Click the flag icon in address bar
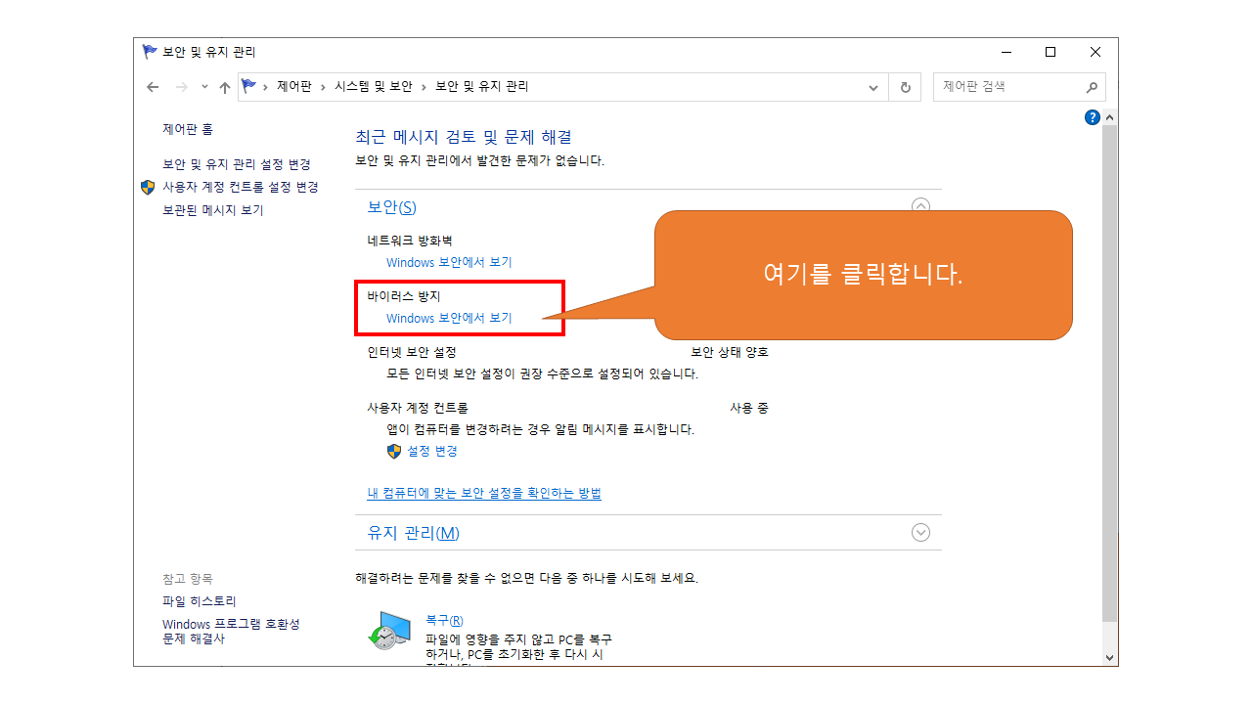 click(249, 86)
